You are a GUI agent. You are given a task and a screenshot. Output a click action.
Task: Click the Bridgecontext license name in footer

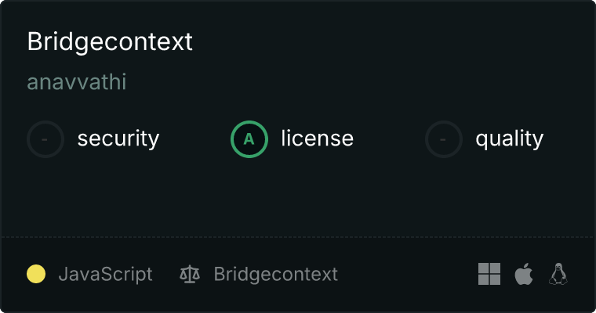(275, 274)
